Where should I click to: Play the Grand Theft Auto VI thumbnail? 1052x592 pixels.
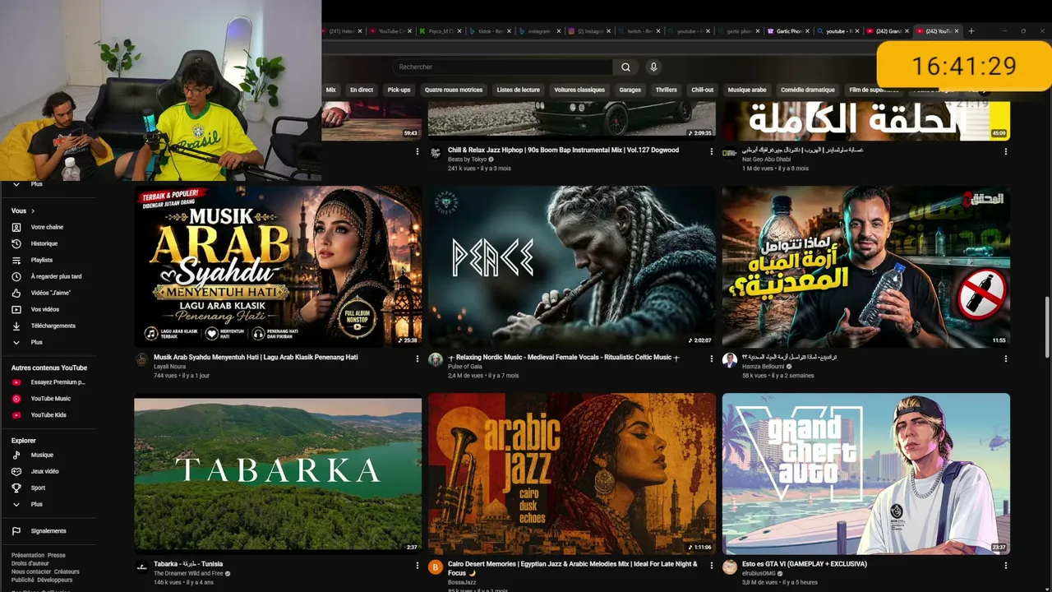point(866,473)
